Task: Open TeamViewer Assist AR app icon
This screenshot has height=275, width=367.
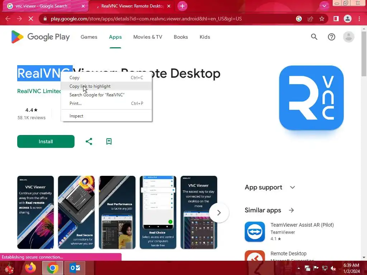Action: 255,232
